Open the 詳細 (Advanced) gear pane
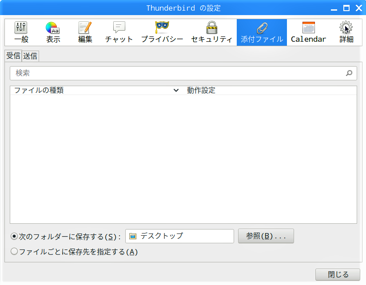Viewport: 366px width, 285px height. click(x=346, y=32)
